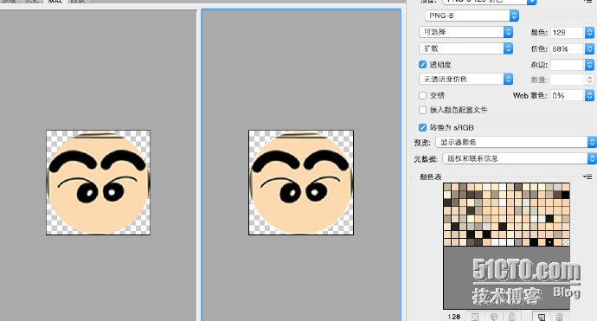Screen dimensions: 597x321
Task: Click the trash icon to delete selected color
Action: pos(559,317)
